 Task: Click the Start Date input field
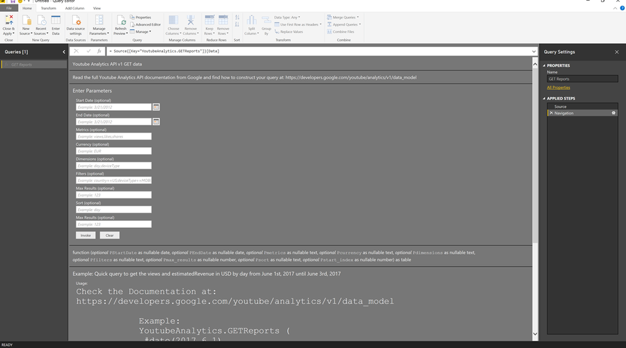114,107
